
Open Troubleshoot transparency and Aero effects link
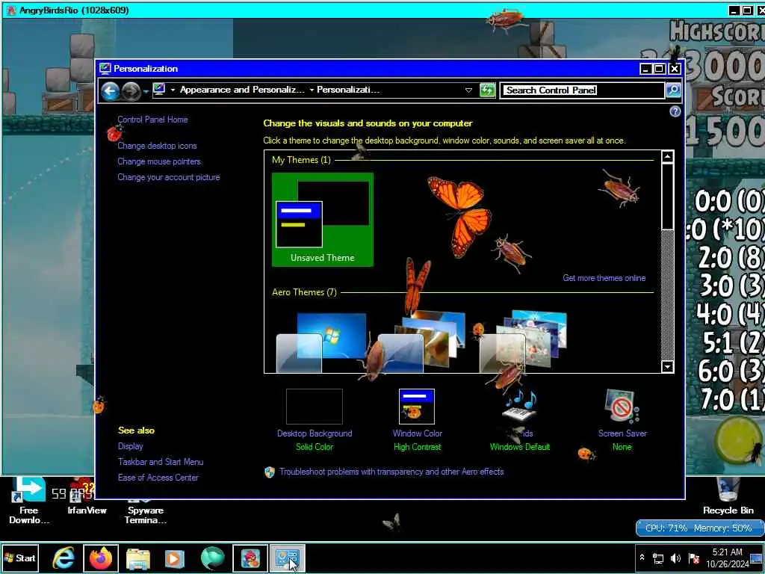click(391, 472)
